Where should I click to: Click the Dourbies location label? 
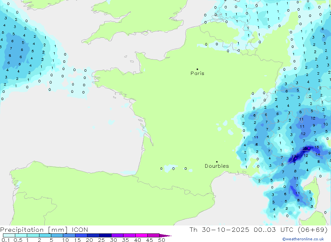tap(217, 166)
